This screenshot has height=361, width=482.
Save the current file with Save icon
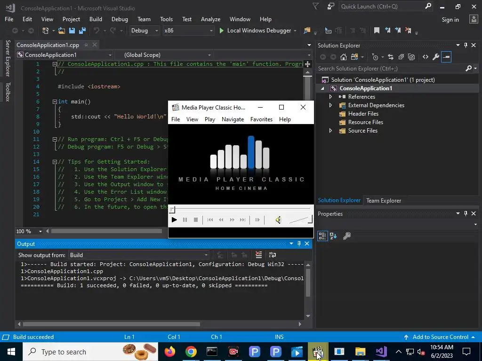(72, 31)
